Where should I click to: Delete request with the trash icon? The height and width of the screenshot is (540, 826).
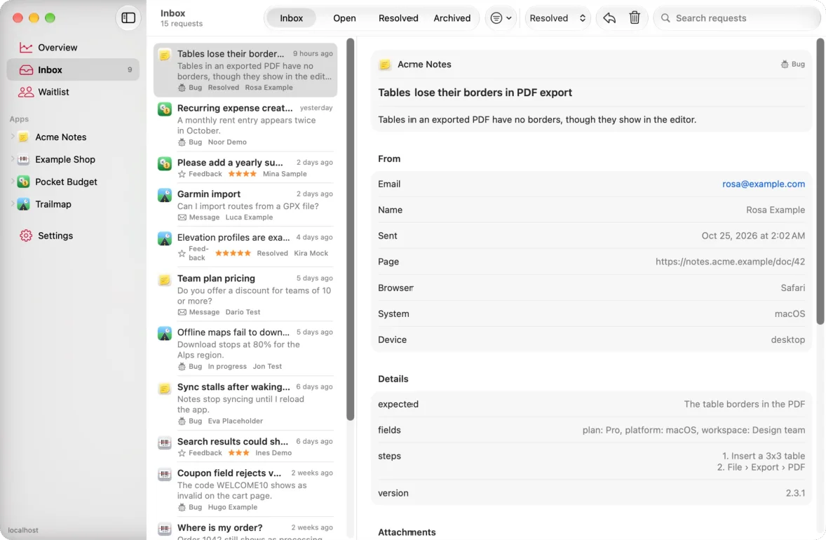[x=635, y=18]
